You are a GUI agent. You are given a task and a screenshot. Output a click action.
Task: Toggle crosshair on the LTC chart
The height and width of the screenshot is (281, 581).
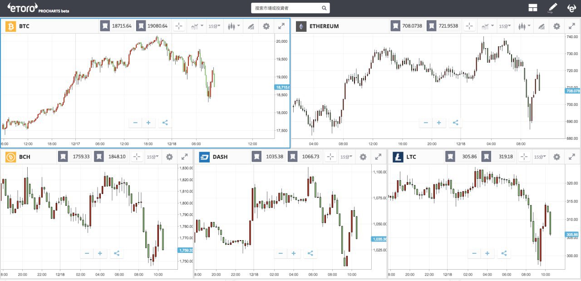point(524,157)
